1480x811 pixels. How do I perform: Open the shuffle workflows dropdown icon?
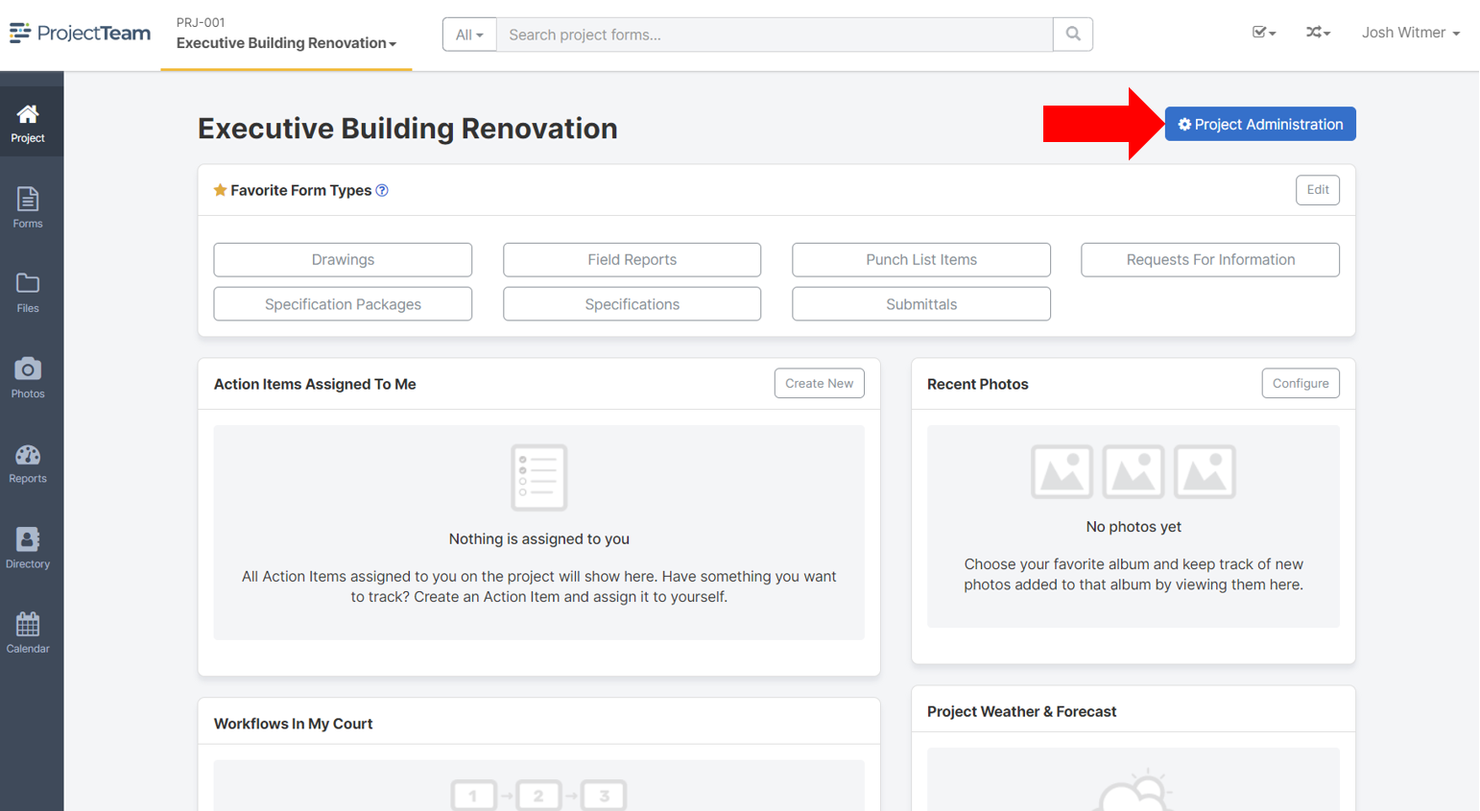point(1318,33)
